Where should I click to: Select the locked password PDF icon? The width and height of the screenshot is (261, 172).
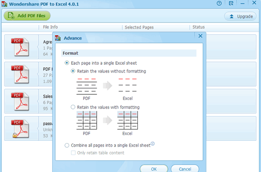click(20, 129)
